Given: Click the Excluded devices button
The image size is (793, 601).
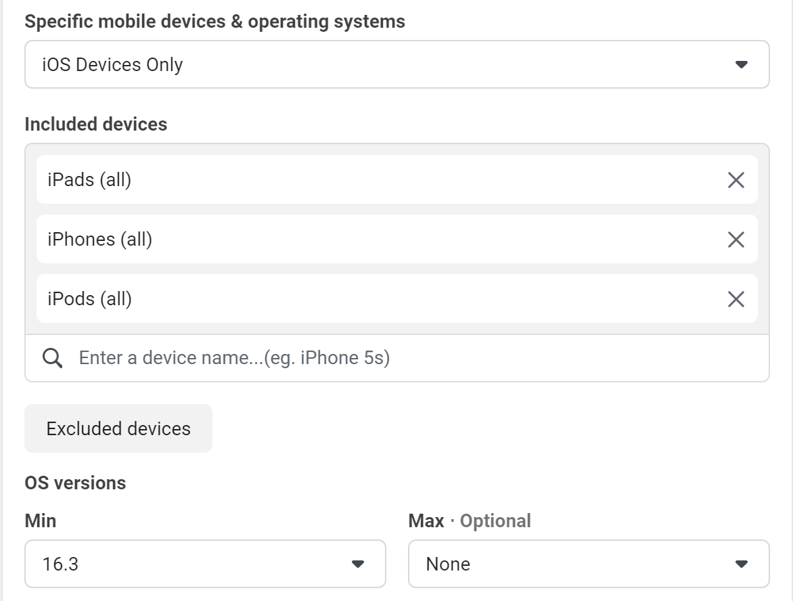Looking at the screenshot, I should 118,428.
